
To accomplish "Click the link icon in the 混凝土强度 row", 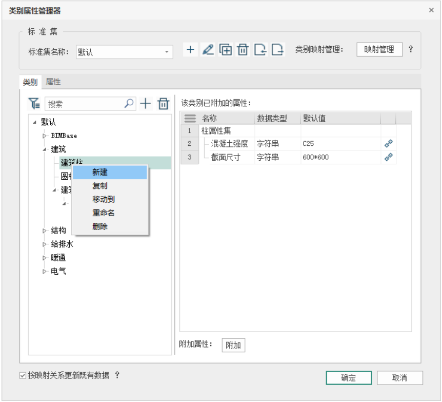I will click(388, 144).
